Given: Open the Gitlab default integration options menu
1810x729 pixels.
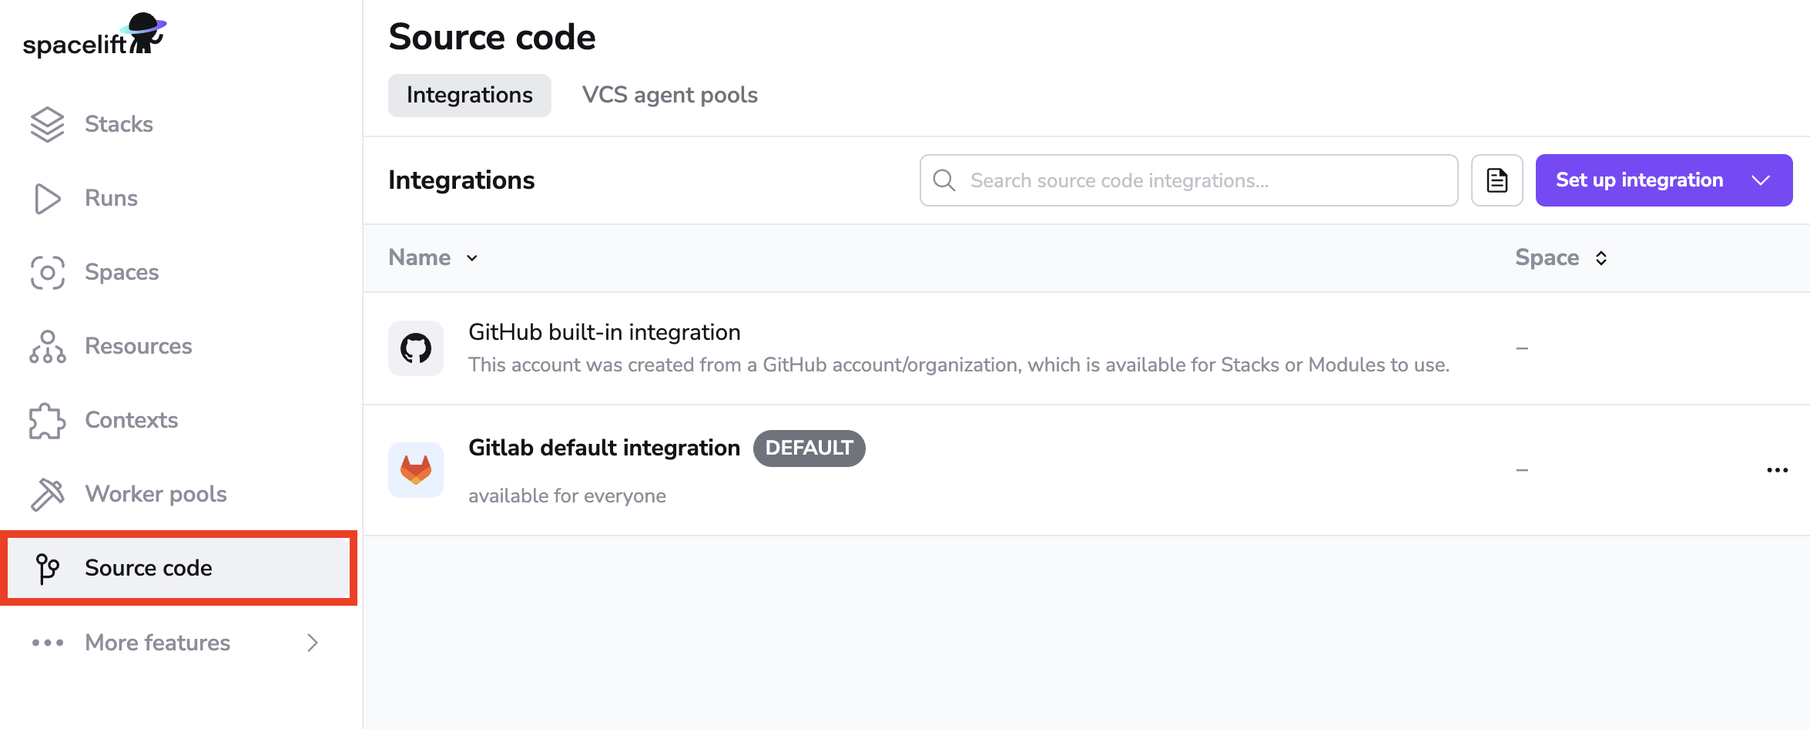Looking at the screenshot, I should point(1777,469).
